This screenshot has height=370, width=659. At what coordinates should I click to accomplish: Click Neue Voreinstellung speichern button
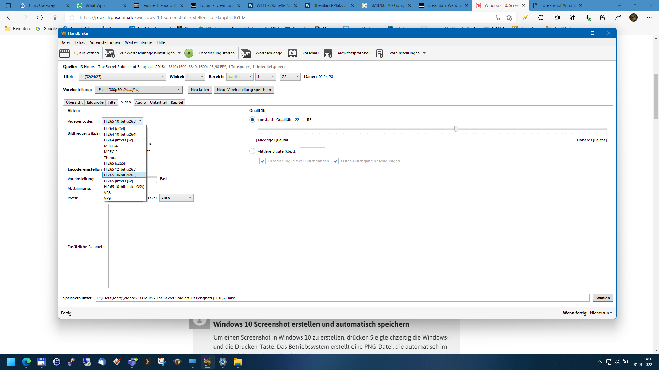pos(244,90)
